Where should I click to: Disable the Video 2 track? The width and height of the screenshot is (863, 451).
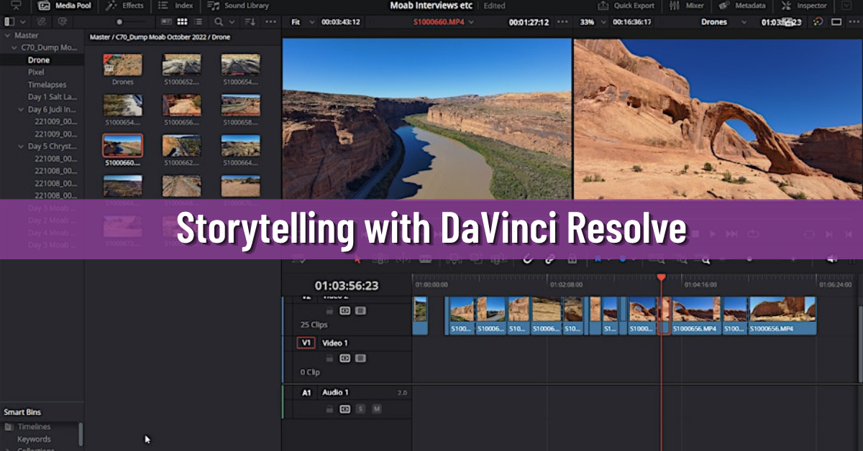point(361,311)
